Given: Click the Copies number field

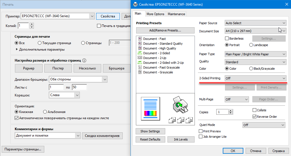Looking at the screenshot, I should tap(222, 112).
